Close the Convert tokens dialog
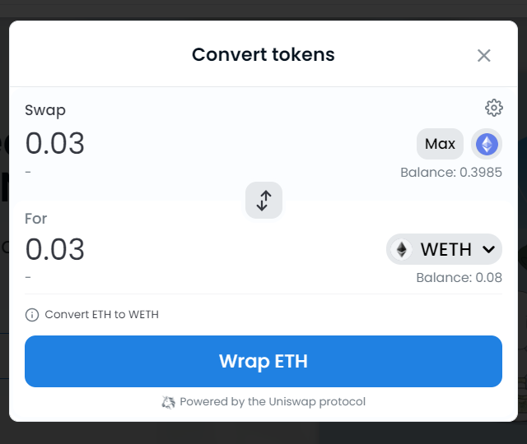527x444 pixels. pyautogui.click(x=484, y=55)
